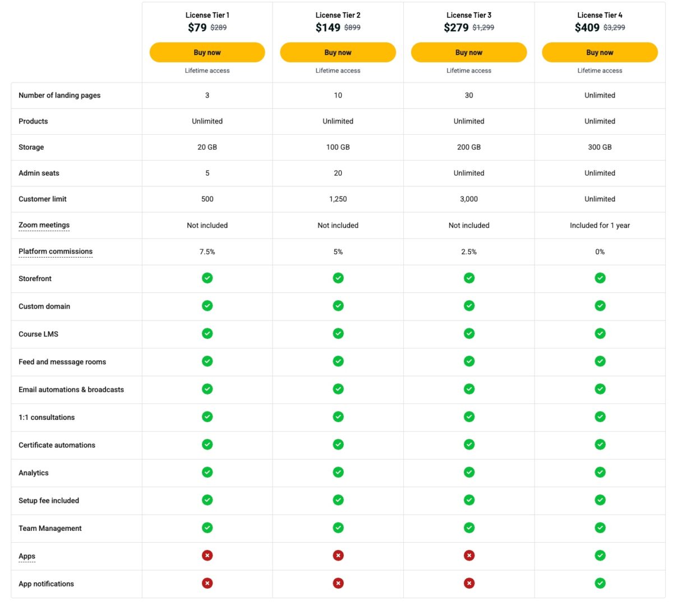Click Tier 4 Analytics green checkmark
Viewport: 673px width, 605px height.
600,472
